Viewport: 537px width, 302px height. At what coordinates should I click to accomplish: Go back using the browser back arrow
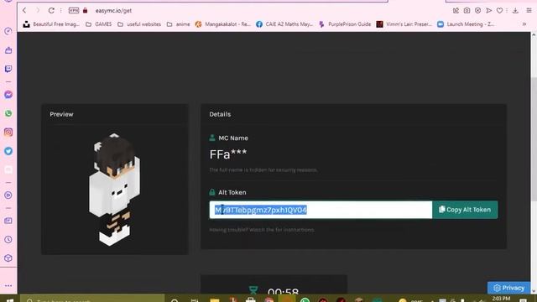[24, 11]
